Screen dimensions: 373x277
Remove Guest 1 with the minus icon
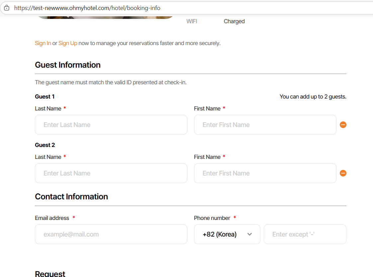pyautogui.click(x=343, y=125)
